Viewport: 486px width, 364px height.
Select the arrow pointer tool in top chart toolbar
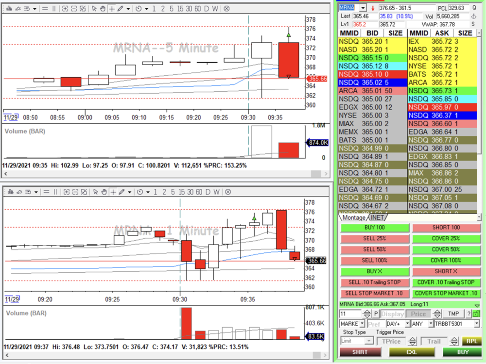pyautogui.click(x=95, y=8)
